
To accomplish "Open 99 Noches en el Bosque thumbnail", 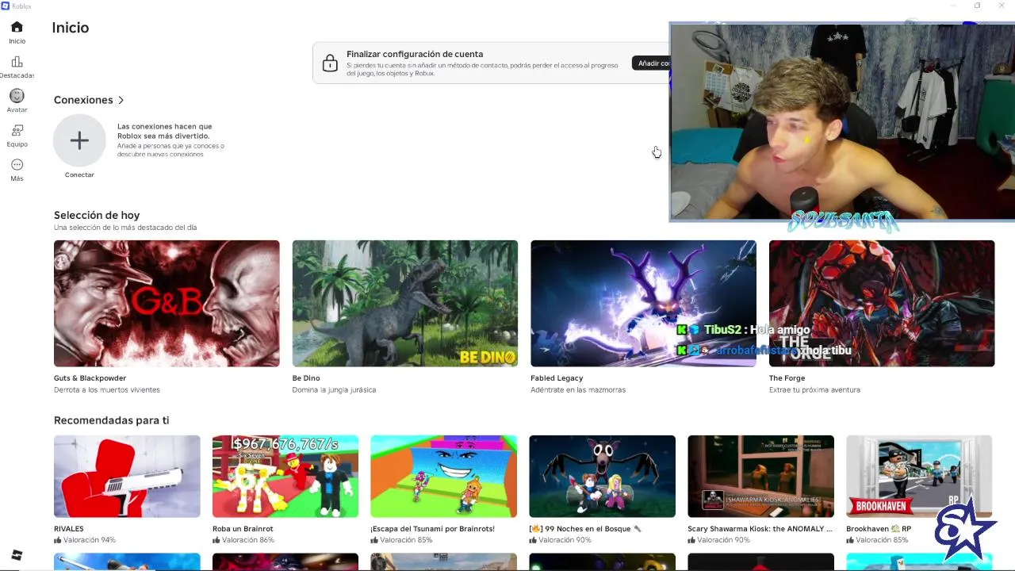I will coord(603,476).
